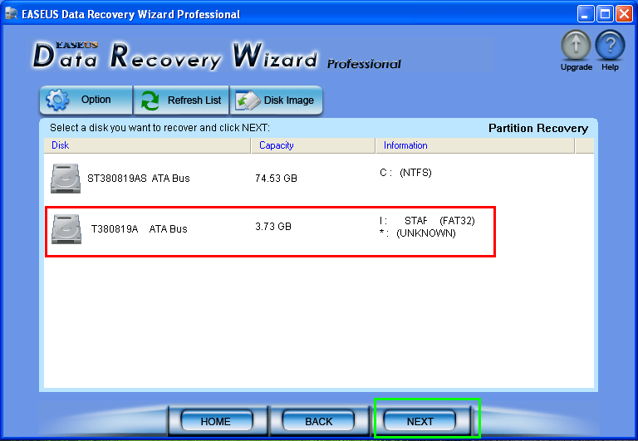Click Disk Image text button
The height and width of the screenshot is (441, 638).
(289, 100)
